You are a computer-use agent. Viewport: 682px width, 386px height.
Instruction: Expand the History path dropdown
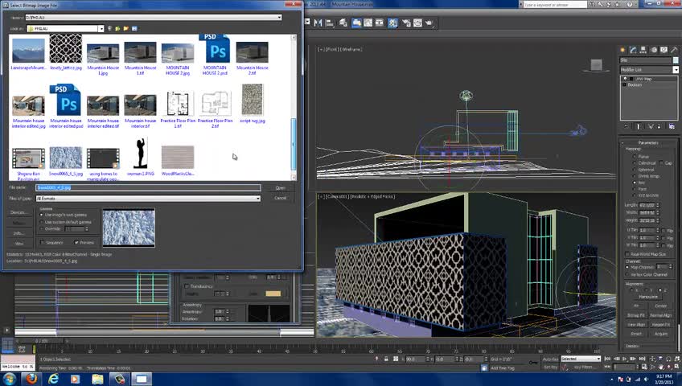[x=279, y=17]
